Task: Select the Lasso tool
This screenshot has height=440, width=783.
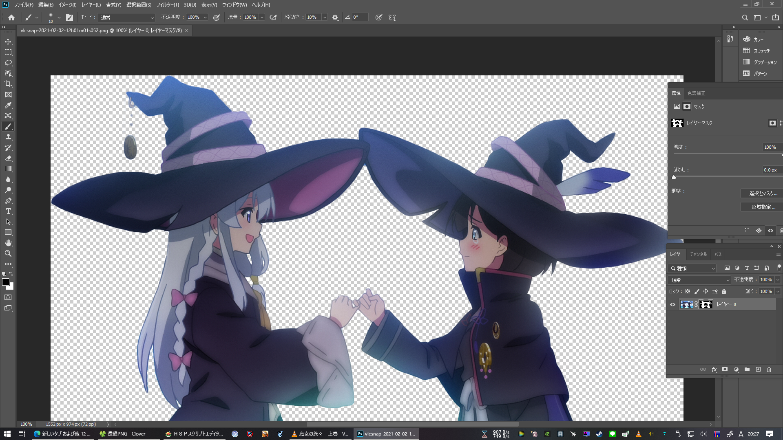Action: pyautogui.click(x=8, y=63)
